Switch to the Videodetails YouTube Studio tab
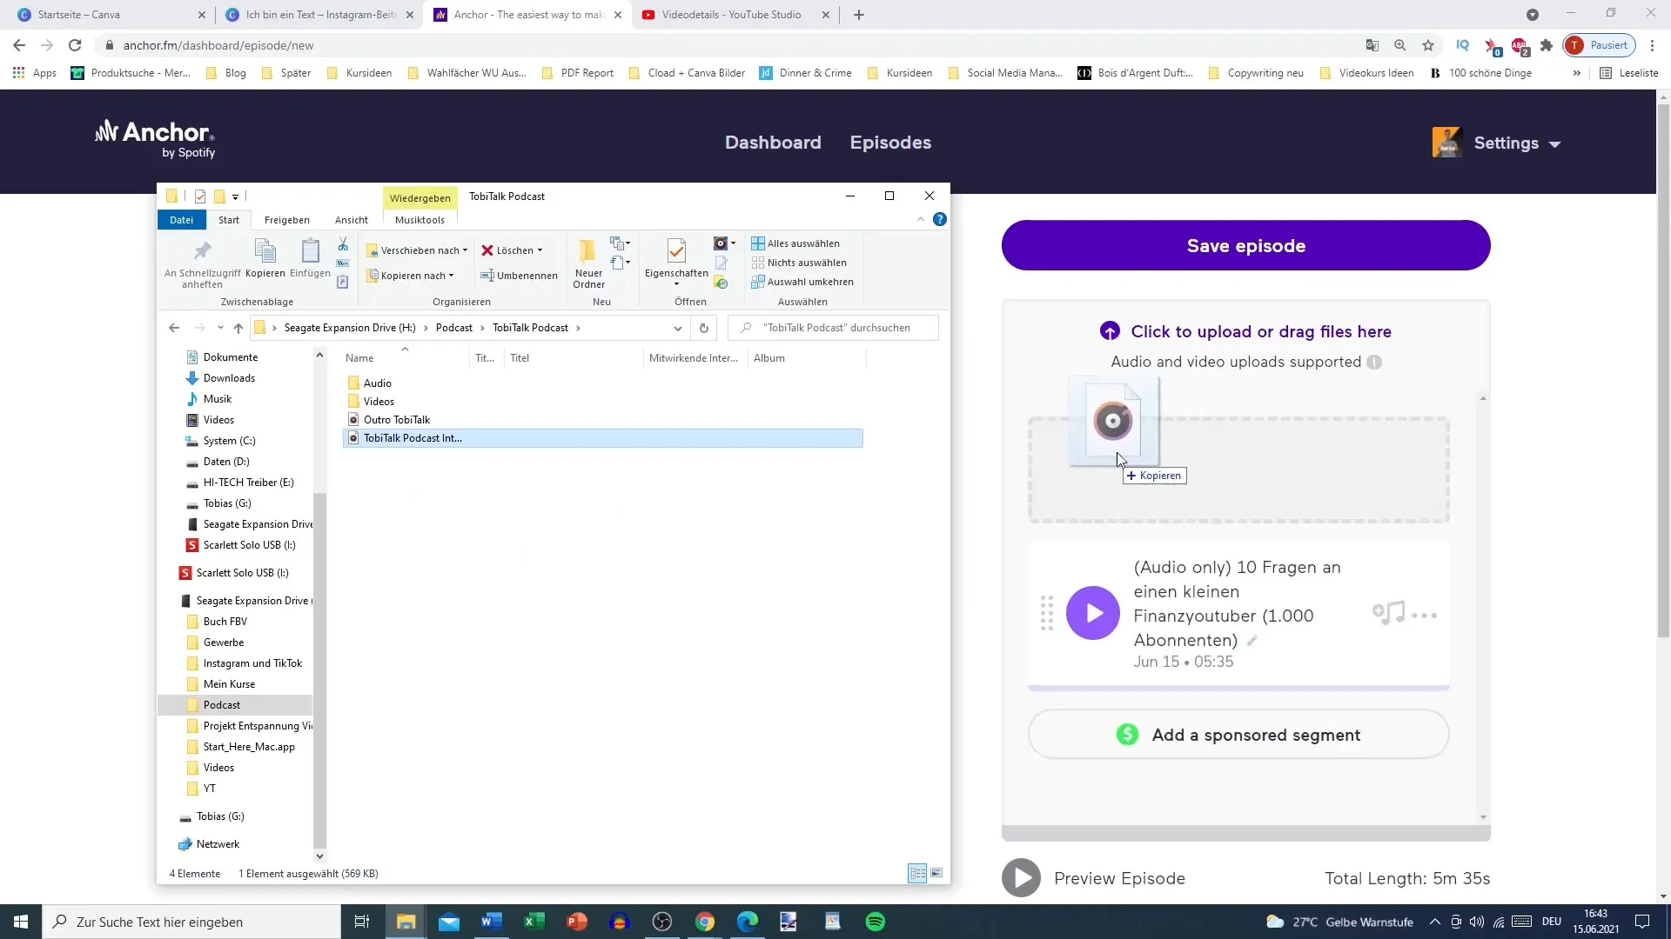 click(x=731, y=15)
